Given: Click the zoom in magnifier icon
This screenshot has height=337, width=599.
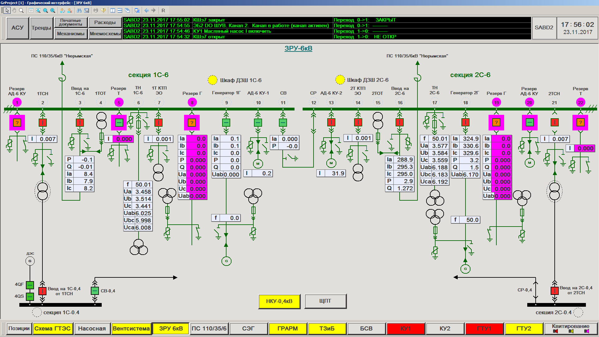Looking at the screenshot, I should coord(53,10).
